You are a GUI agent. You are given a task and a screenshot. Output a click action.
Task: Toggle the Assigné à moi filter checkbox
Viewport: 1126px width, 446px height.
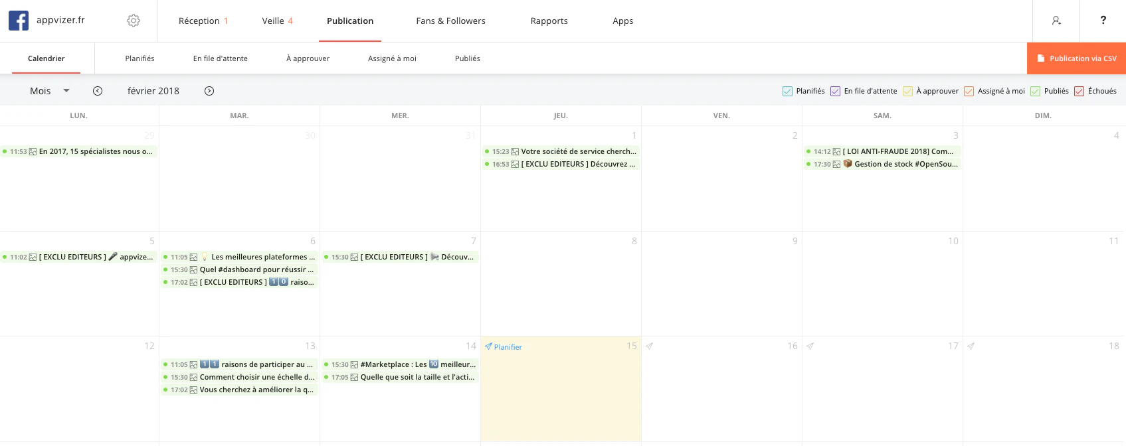click(969, 92)
